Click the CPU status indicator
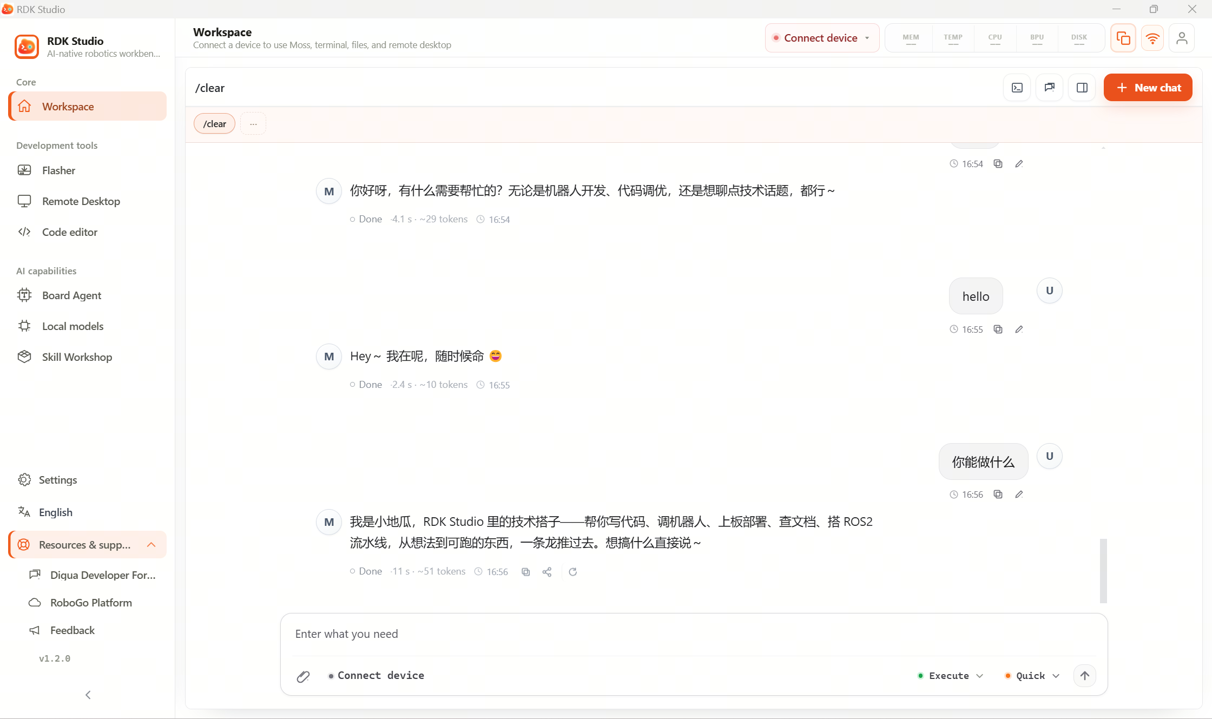1212x719 pixels. tap(995, 38)
